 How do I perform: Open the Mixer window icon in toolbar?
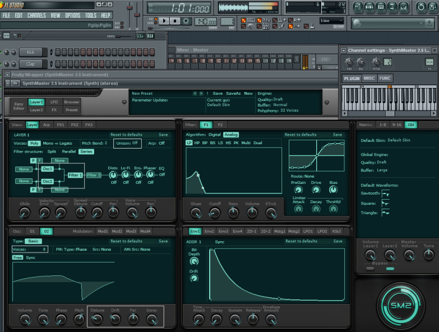click(403, 7)
